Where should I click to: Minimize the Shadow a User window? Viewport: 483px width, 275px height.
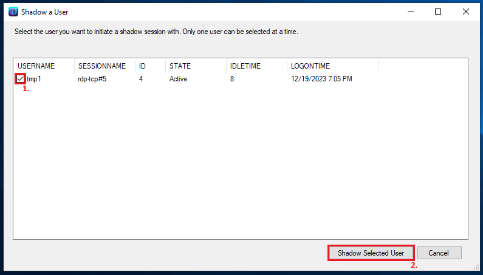411,12
